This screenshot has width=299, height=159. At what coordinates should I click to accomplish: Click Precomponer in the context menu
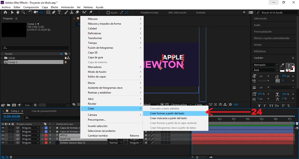(x=97, y=120)
